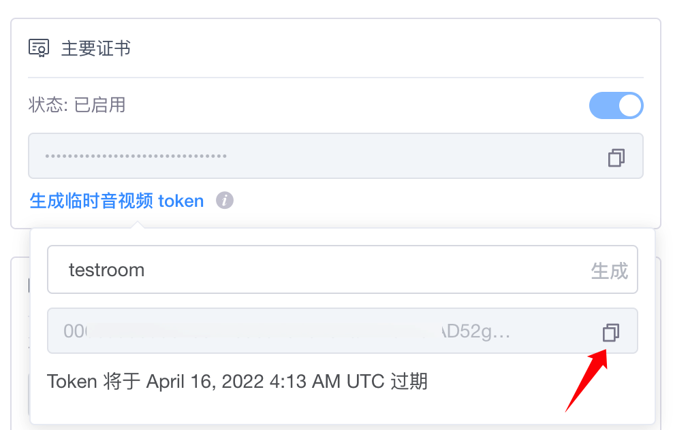
Task: Click the generated token text field
Action: coord(343,331)
